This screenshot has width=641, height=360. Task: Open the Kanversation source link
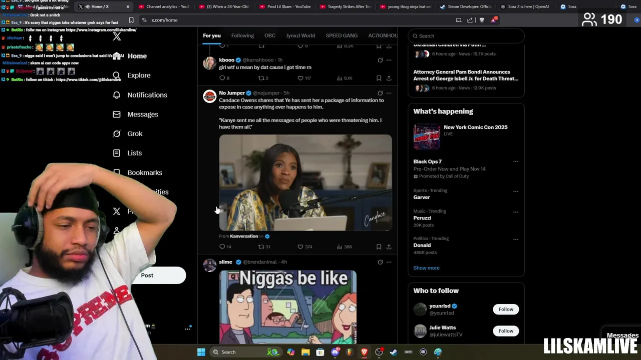[244, 236]
